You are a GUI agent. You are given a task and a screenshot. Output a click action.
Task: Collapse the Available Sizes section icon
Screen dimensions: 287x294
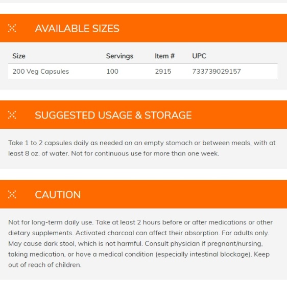(x=12, y=28)
